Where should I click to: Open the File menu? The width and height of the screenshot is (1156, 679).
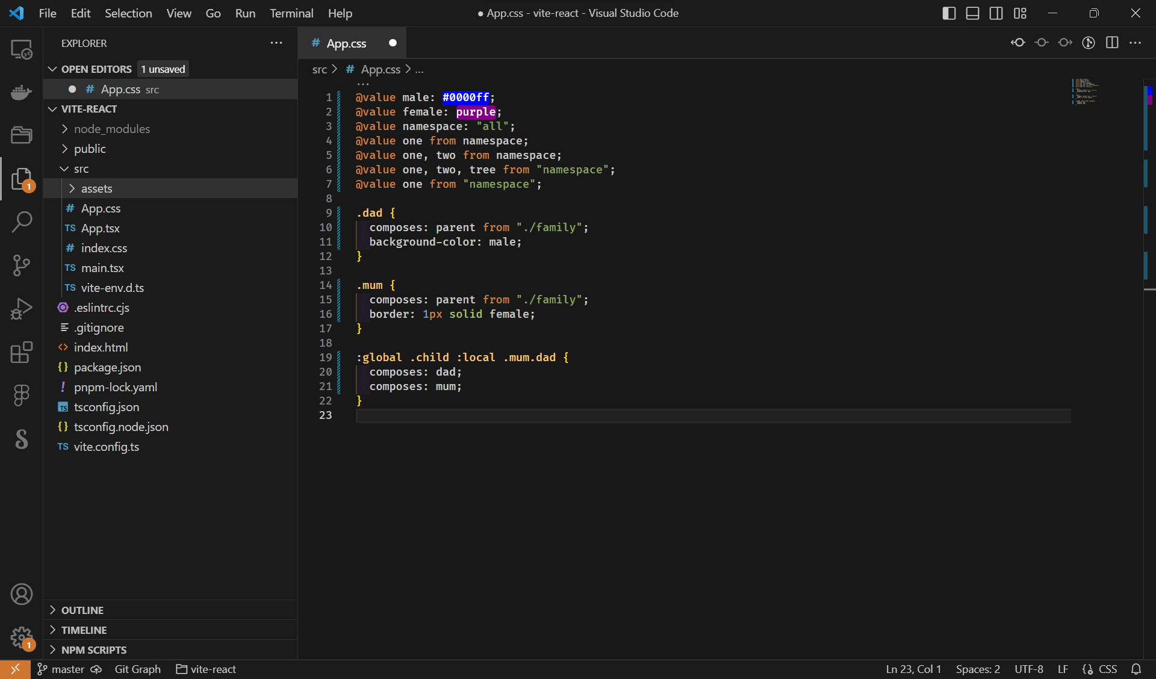coord(48,13)
